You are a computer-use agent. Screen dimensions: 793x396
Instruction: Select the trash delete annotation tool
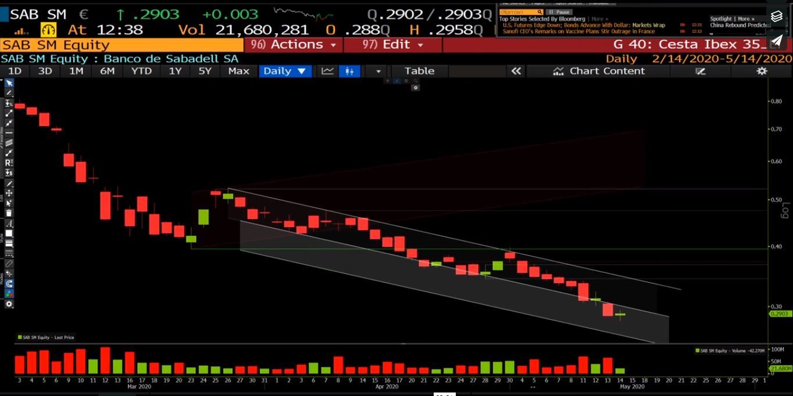(9, 213)
